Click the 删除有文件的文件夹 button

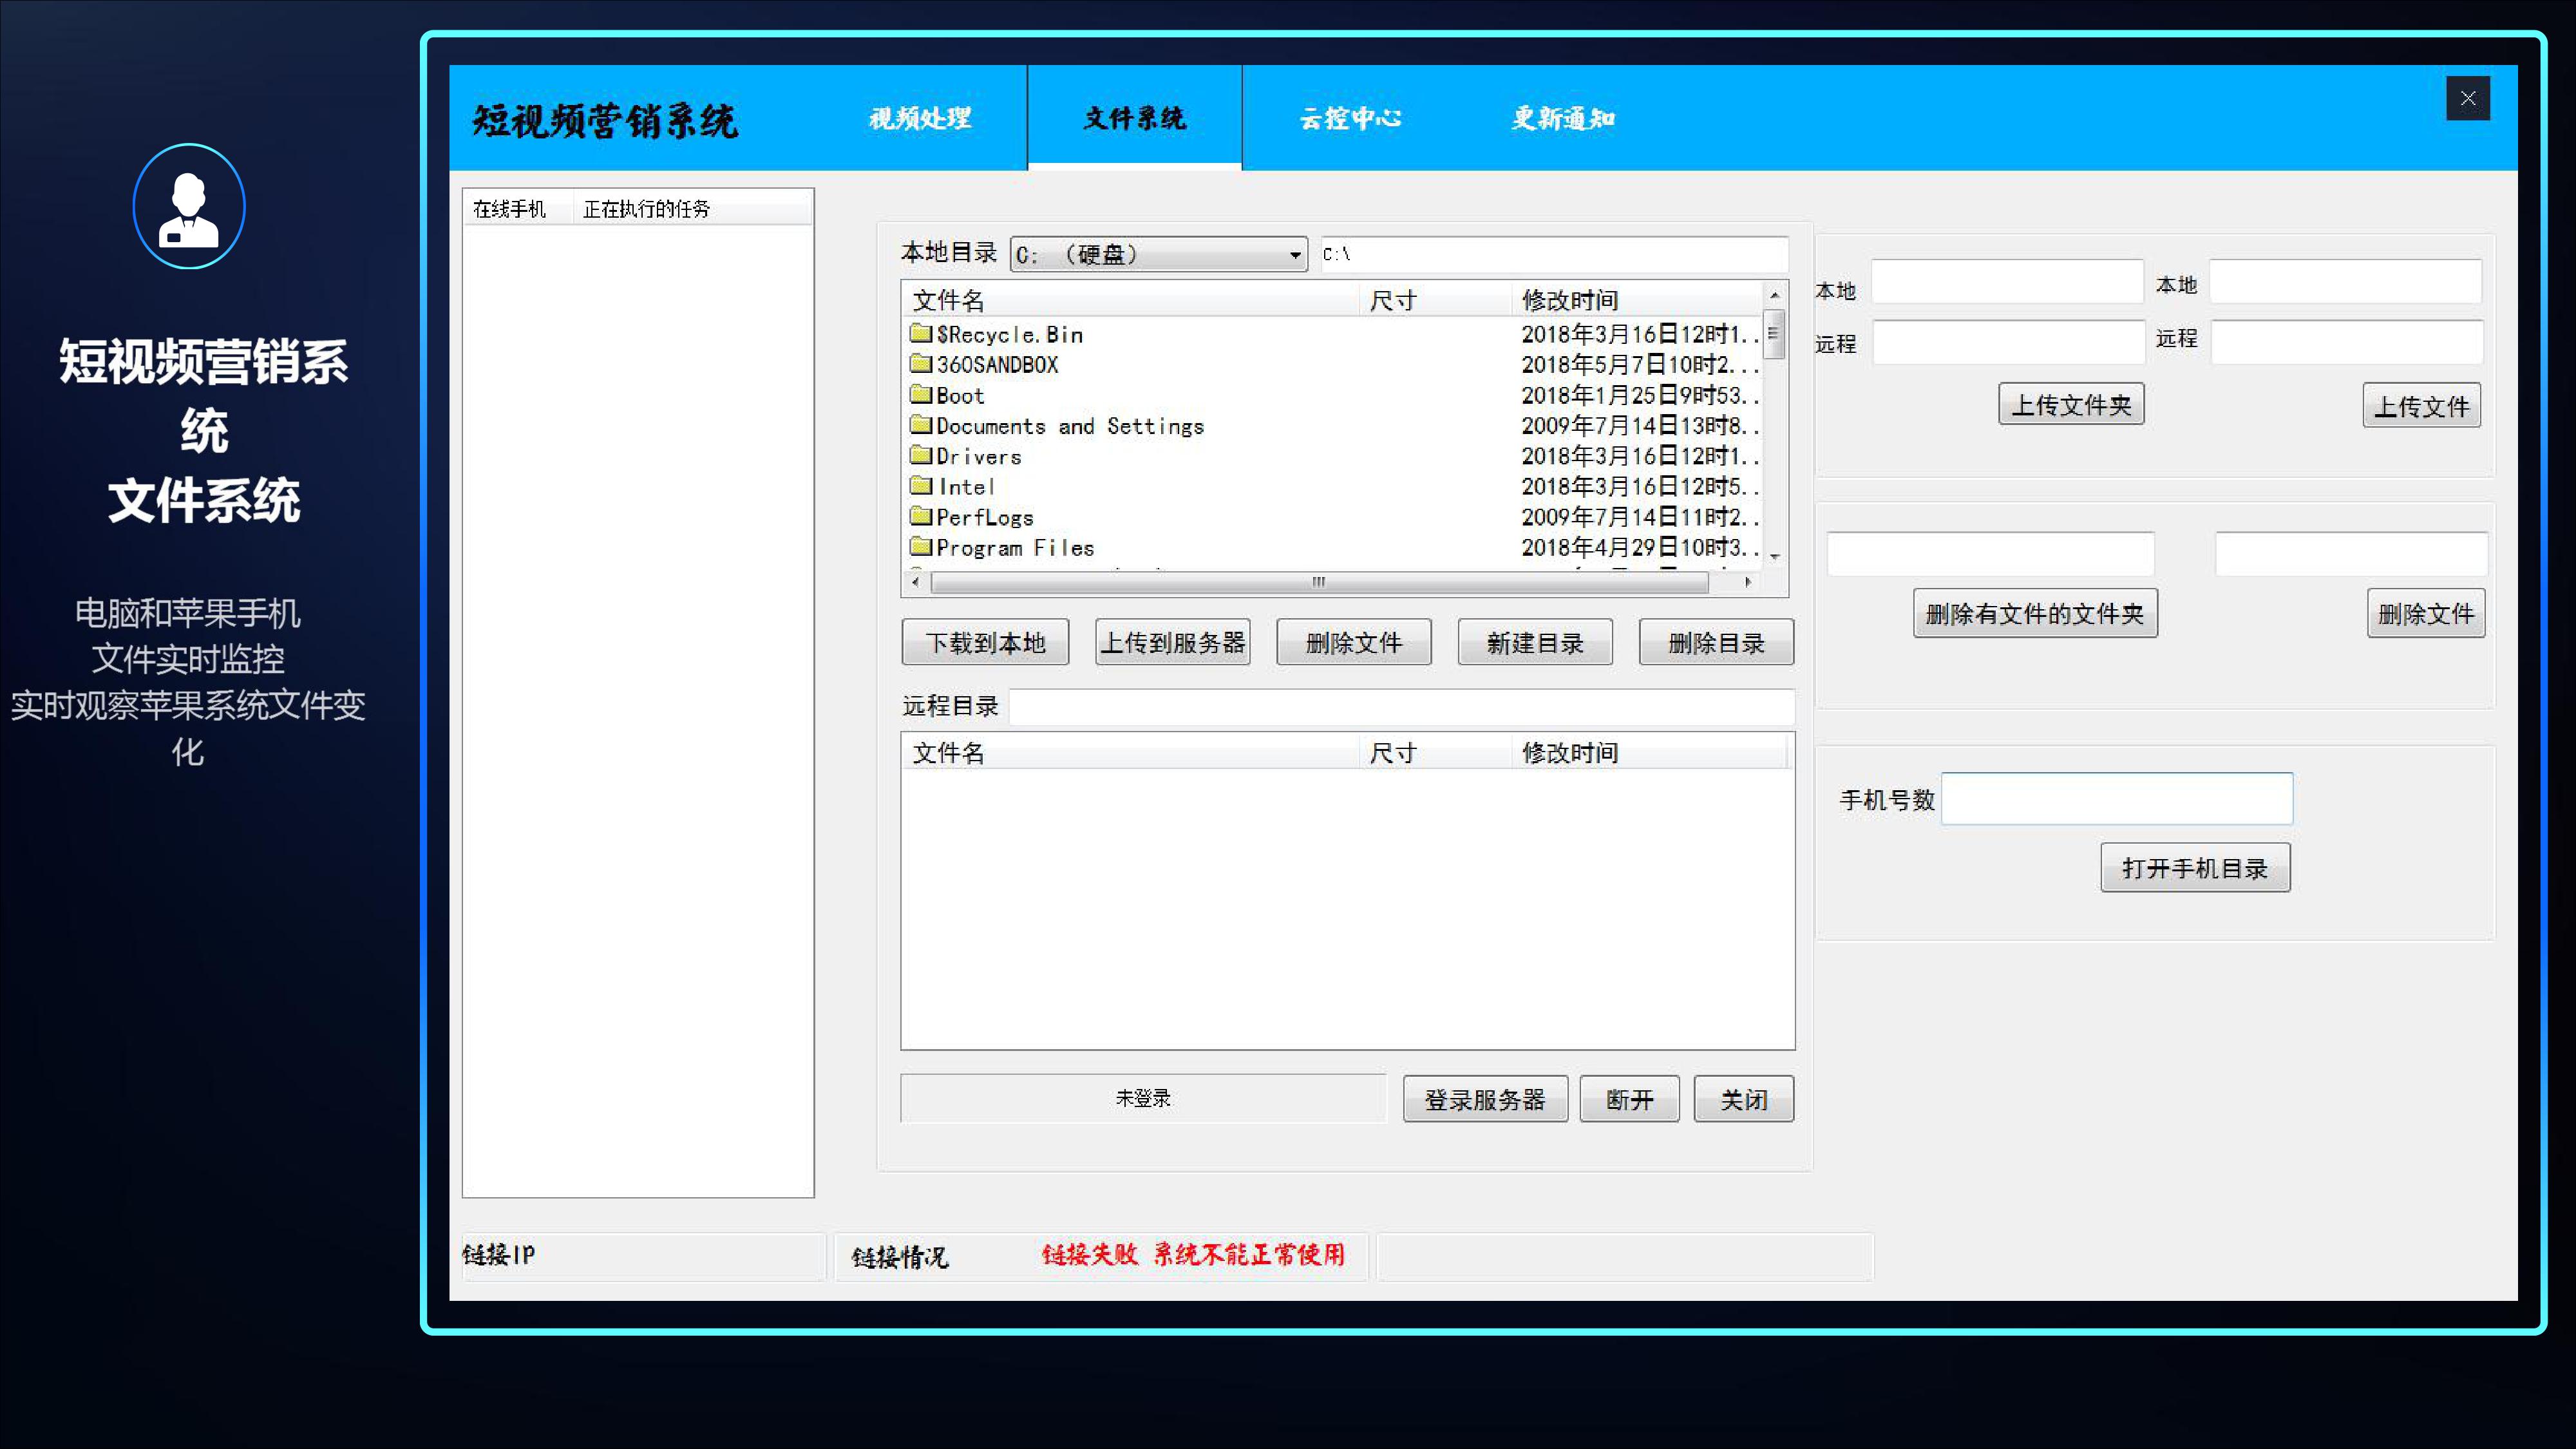click(x=2035, y=613)
